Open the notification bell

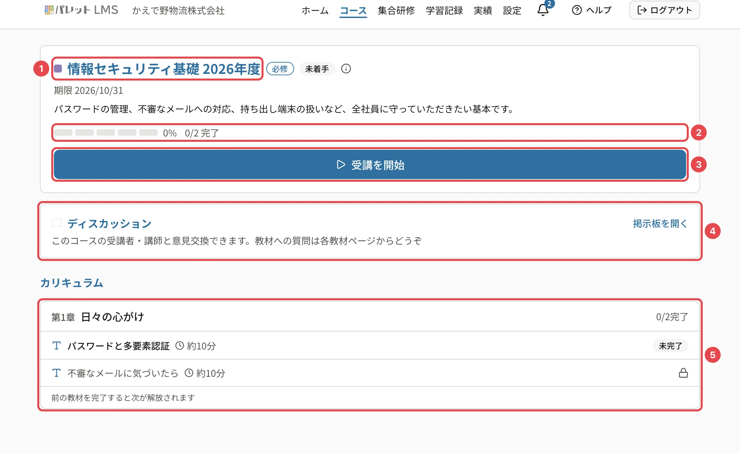point(543,10)
